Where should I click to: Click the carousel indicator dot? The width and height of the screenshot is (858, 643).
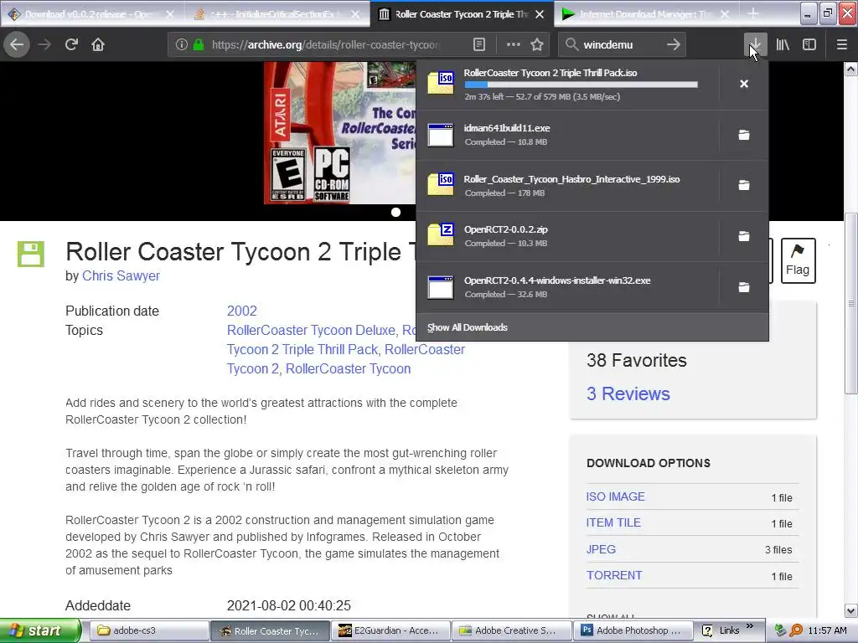click(395, 212)
